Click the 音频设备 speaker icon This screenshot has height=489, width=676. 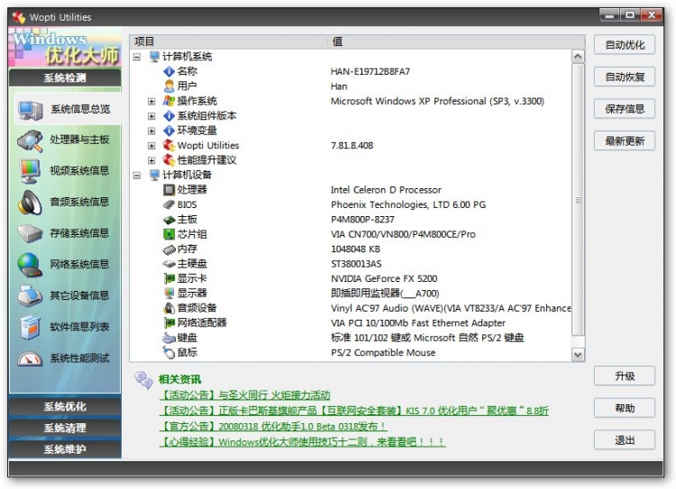click(169, 308)
